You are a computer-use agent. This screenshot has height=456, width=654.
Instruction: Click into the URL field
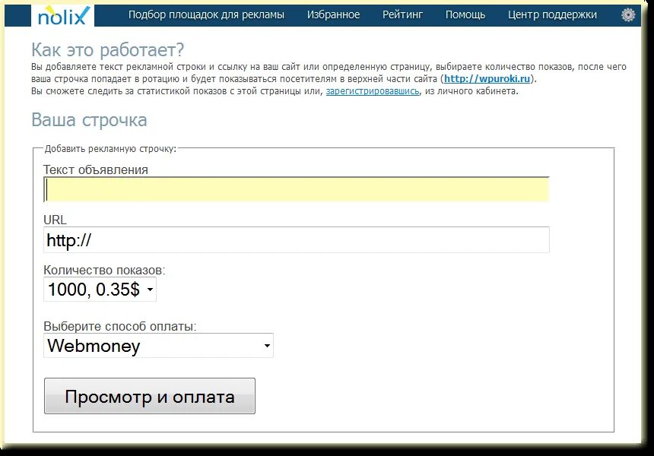296,239
